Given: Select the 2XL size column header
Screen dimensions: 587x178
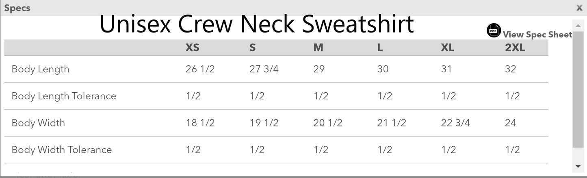Looking at the screenshot, I should [515, 48].
